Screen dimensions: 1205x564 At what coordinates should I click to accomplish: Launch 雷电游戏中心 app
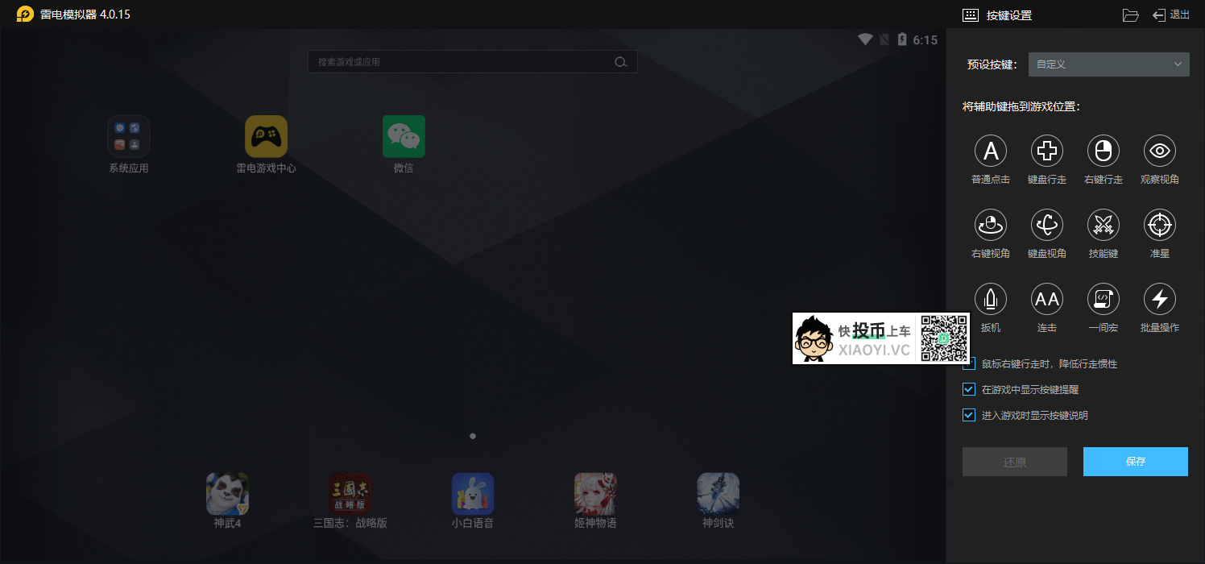pos(266,136)
